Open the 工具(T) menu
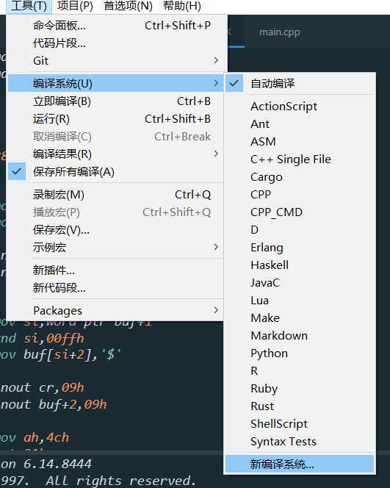Viewport: 390px width, 488px height. (x=29, y=6)
